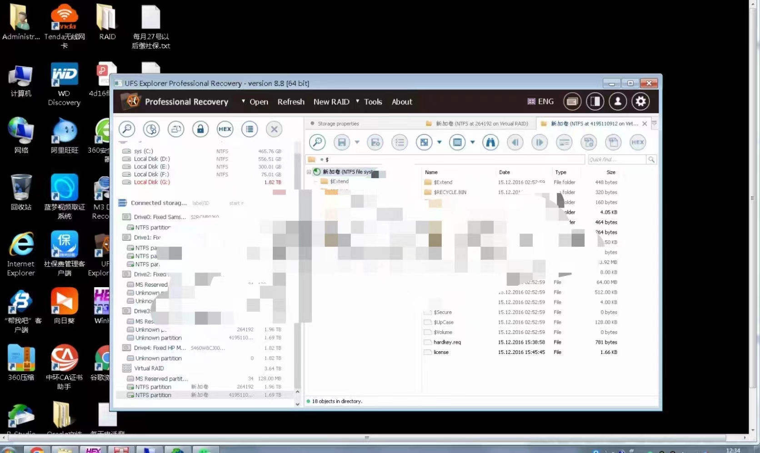Click Refresh in the menu bar
This screenshot has height=453, width=760.
click(x=291, y=102)
